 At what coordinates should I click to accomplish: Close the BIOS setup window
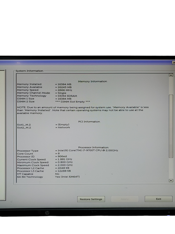[174, 63]
